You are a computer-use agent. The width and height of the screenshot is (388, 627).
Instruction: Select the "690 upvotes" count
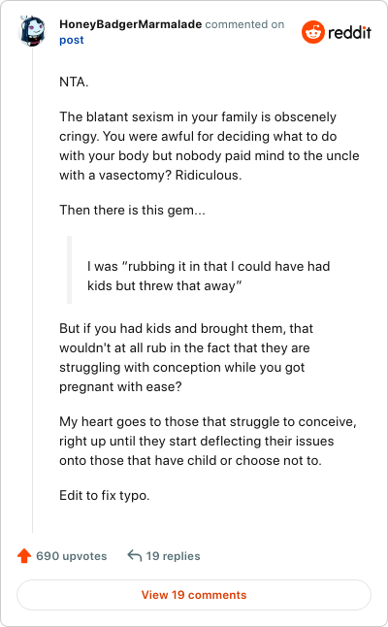click(72, 556)
